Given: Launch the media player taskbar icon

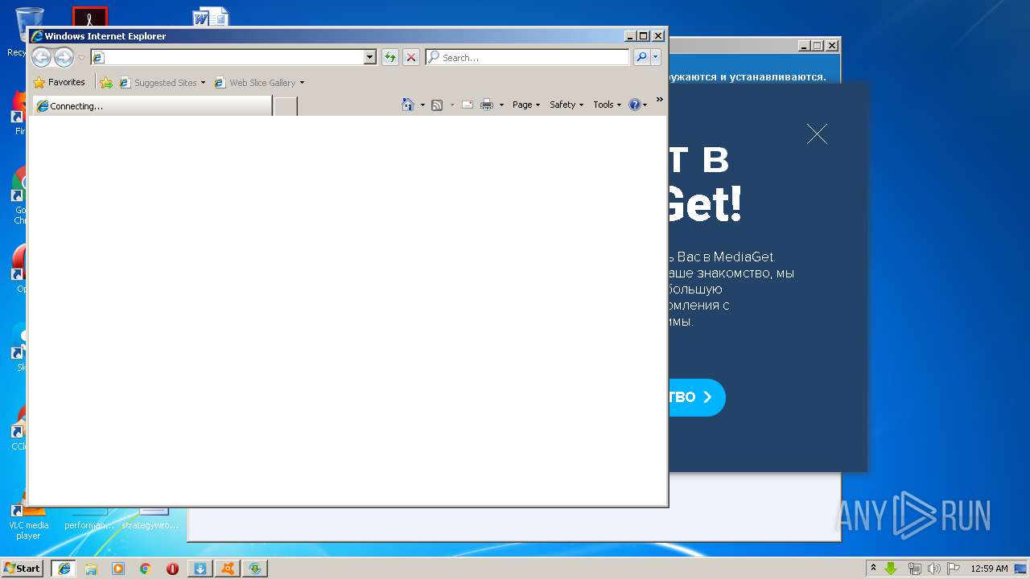Looking at the screenshot, I should click(x=118, y=569).
